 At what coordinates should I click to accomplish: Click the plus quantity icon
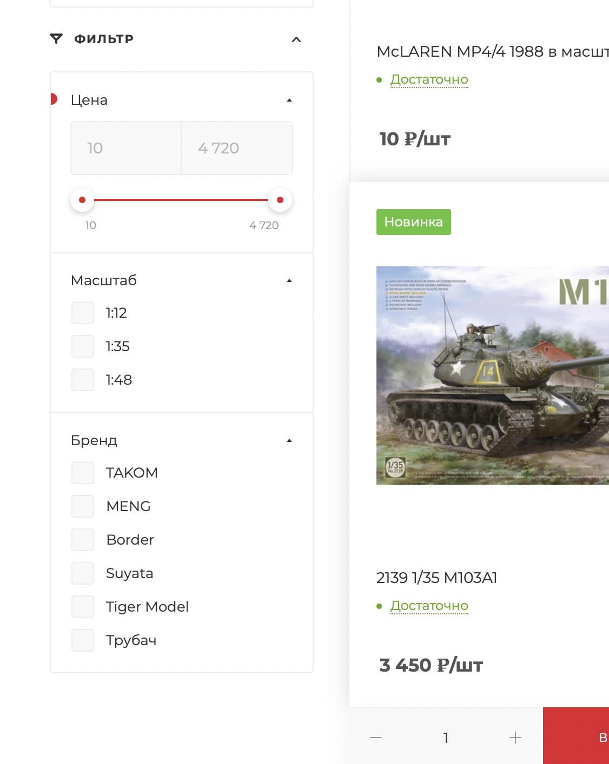[515, 738]
